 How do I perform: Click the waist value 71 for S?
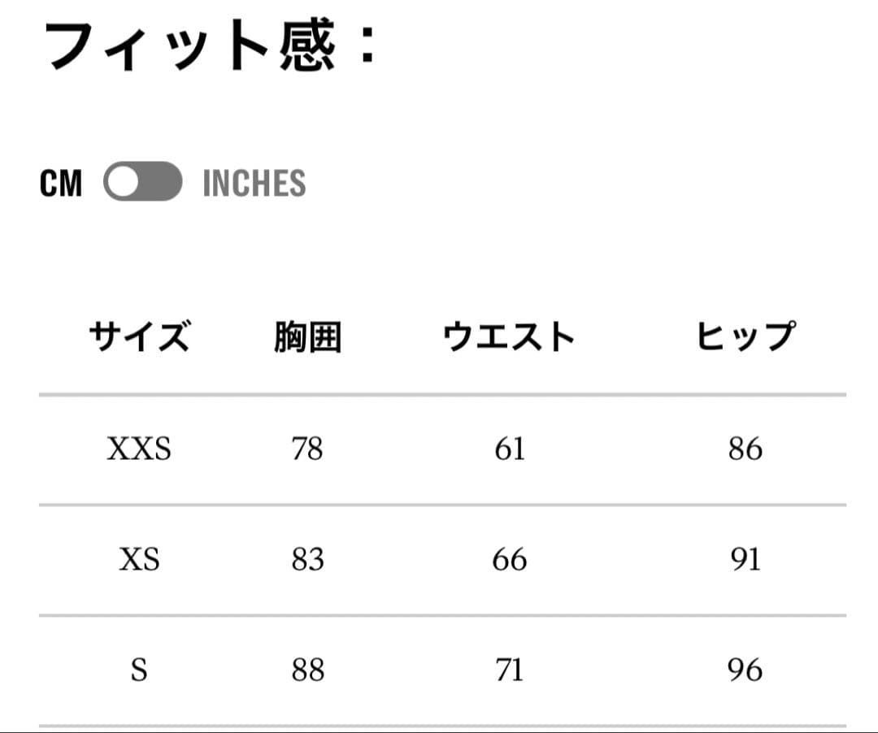pyautogui.click(x=508, y=670)
